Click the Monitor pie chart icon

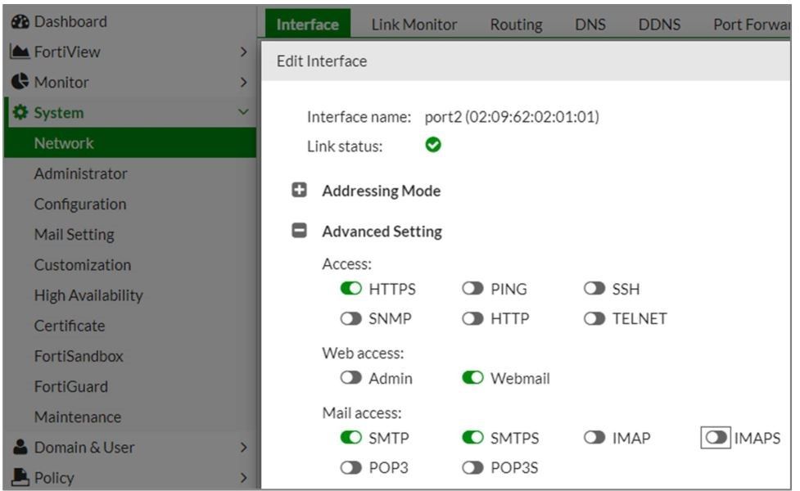coord(20,83)
